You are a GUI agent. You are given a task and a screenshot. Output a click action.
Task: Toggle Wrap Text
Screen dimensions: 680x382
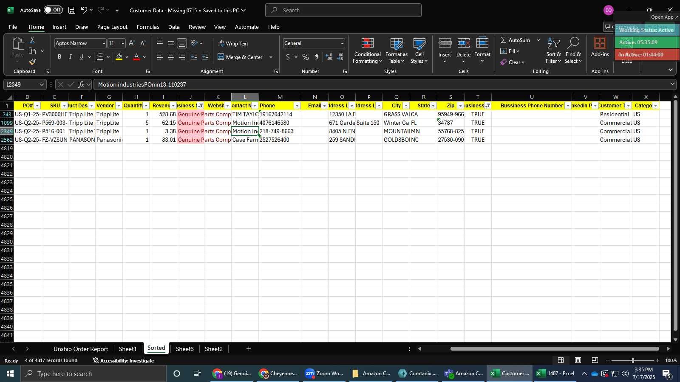233,43
